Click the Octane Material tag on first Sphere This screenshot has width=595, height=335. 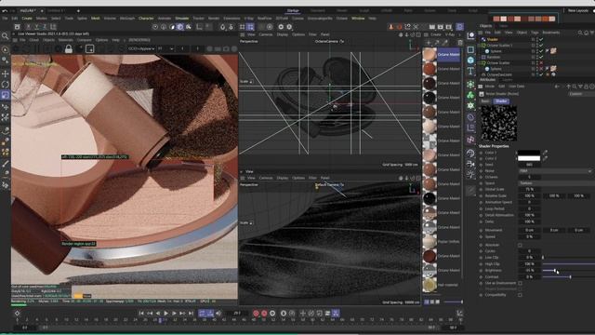[x=553, y=51]
